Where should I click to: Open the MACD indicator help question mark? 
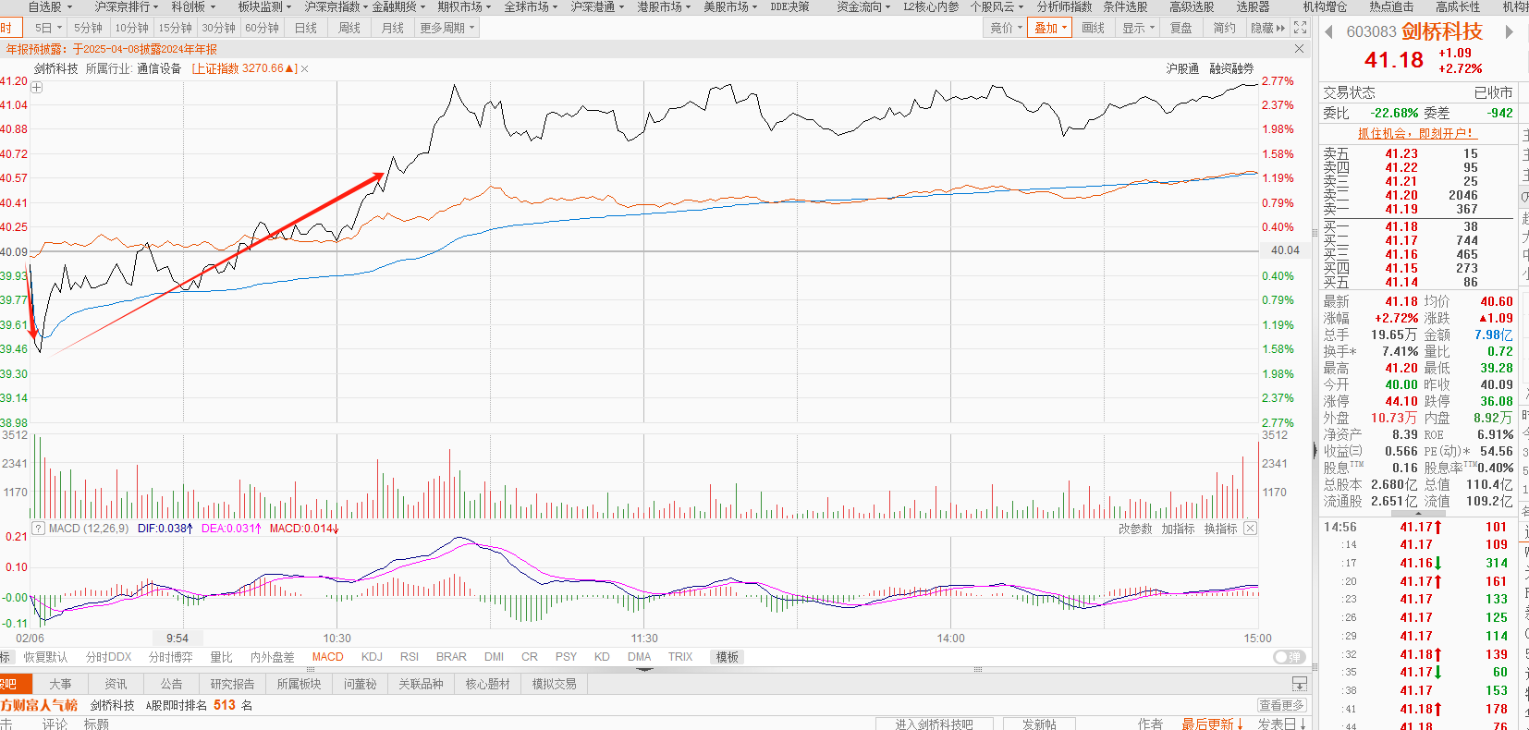coord(38,529)
